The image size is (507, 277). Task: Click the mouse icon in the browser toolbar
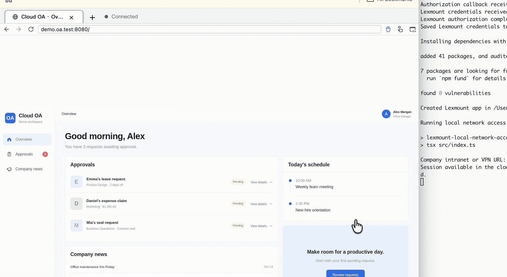388,29
